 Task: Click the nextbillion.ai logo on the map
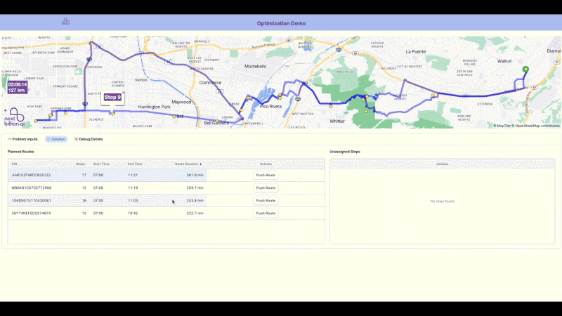click(14, 117)
